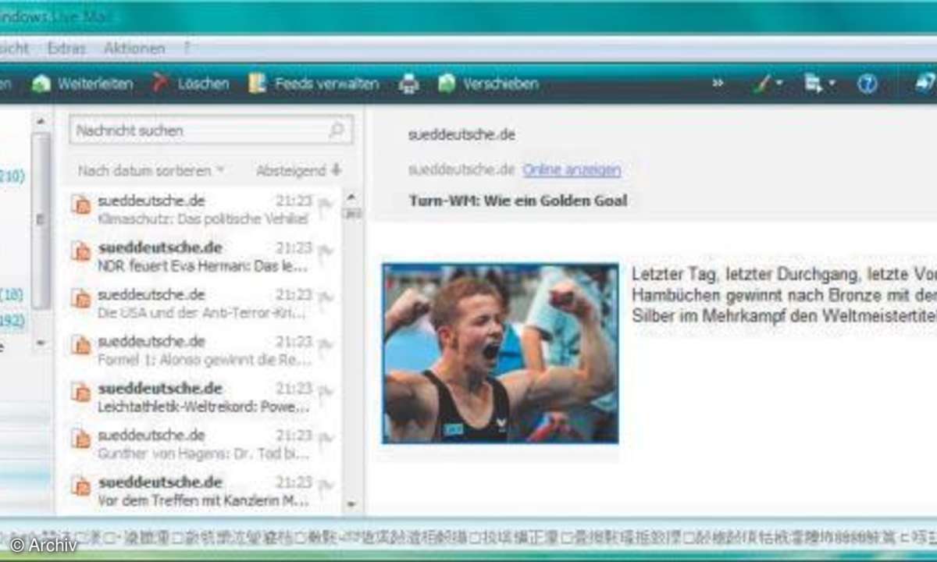937x562 pixels.
Task: Select feed item Gunther von Hagens: Dr. Tod
Action: tap(203, 444)
